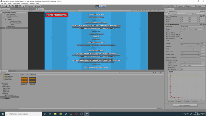Select the Move tool

tap(6, 6)
